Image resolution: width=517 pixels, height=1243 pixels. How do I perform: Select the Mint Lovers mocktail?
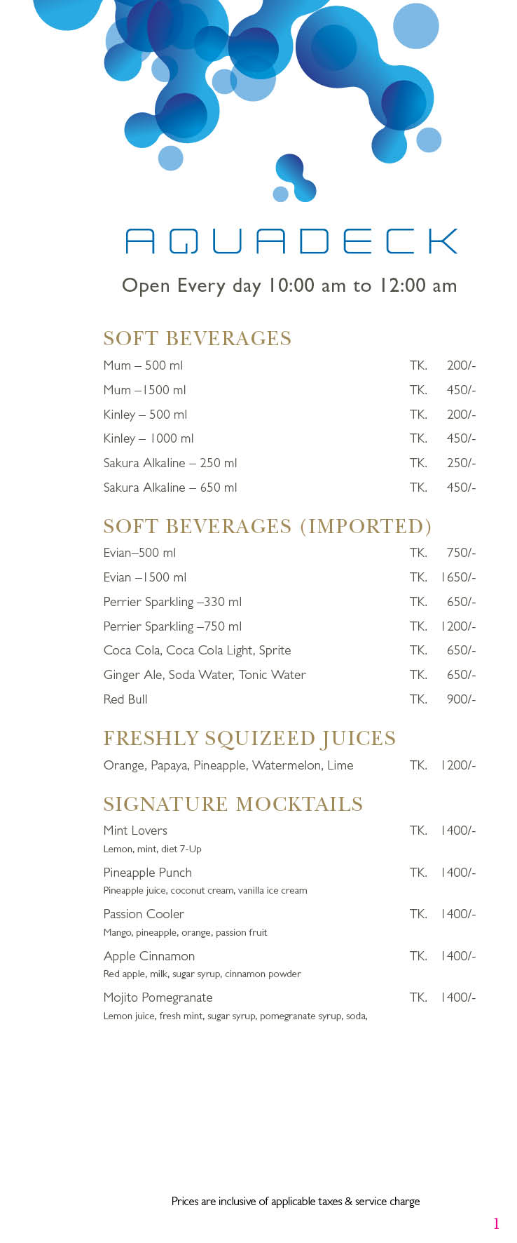tap(135, 831)
